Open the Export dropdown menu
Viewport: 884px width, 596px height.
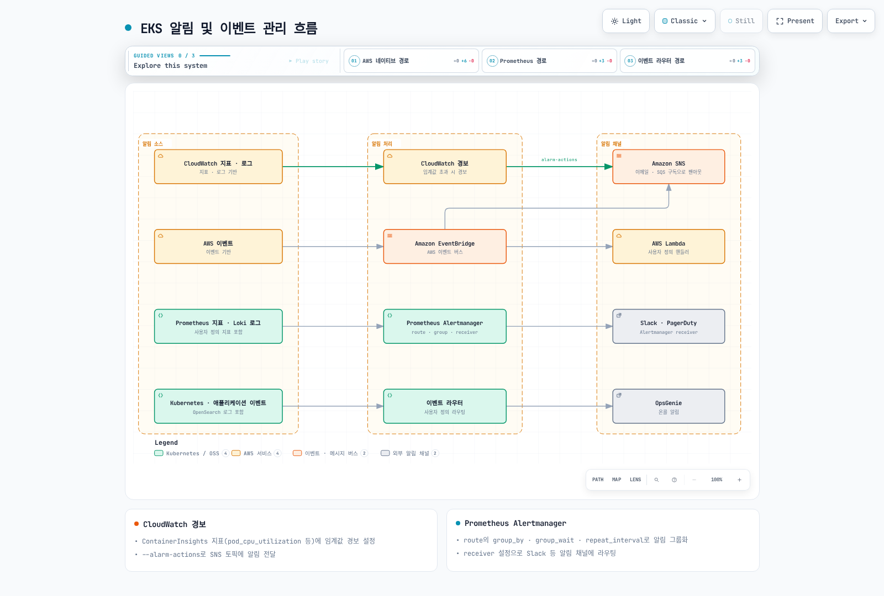pyautogui.click(x=851, y=21)
